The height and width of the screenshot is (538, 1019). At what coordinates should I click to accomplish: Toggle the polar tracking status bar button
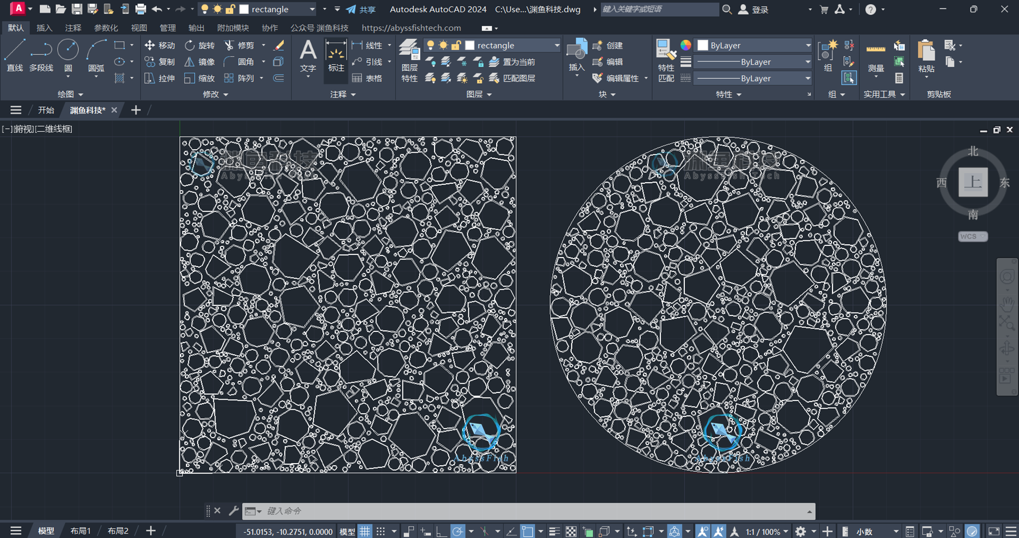tap(458, 531)
